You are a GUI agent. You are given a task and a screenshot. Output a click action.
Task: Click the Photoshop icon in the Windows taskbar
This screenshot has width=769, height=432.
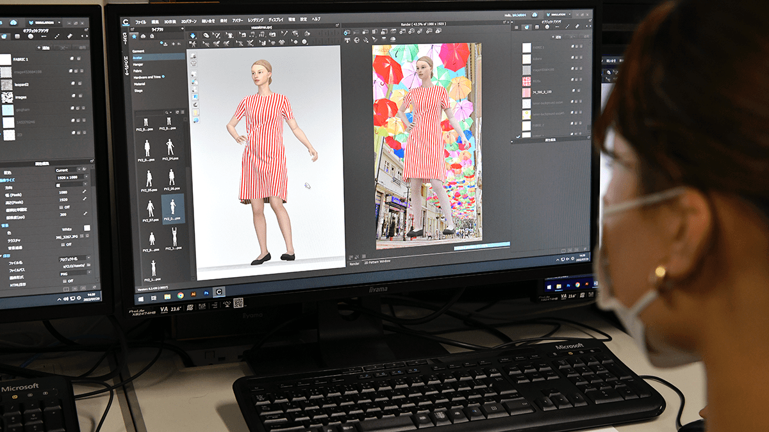tap(206, 293)
